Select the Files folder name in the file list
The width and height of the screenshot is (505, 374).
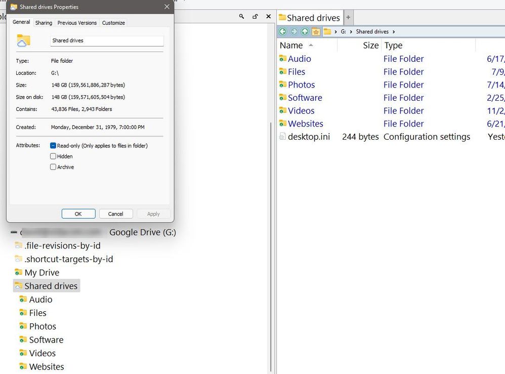[x=297, y=71]
